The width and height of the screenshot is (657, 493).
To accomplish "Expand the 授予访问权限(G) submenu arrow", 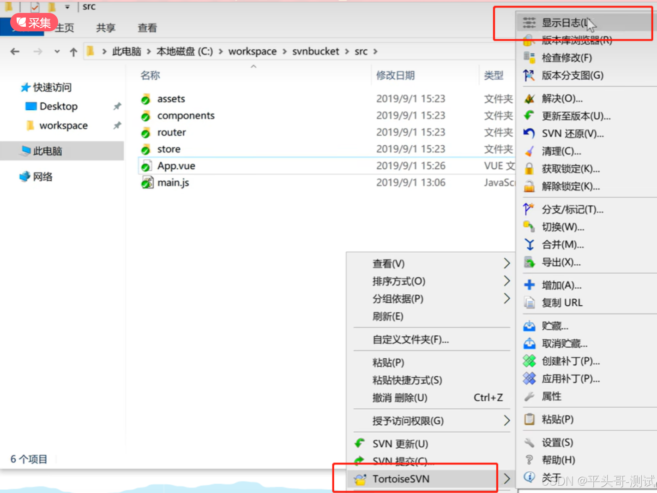I will pyautogui.click(x=506, y=421).
